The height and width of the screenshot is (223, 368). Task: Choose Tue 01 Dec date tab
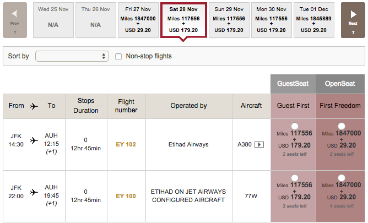314,20
